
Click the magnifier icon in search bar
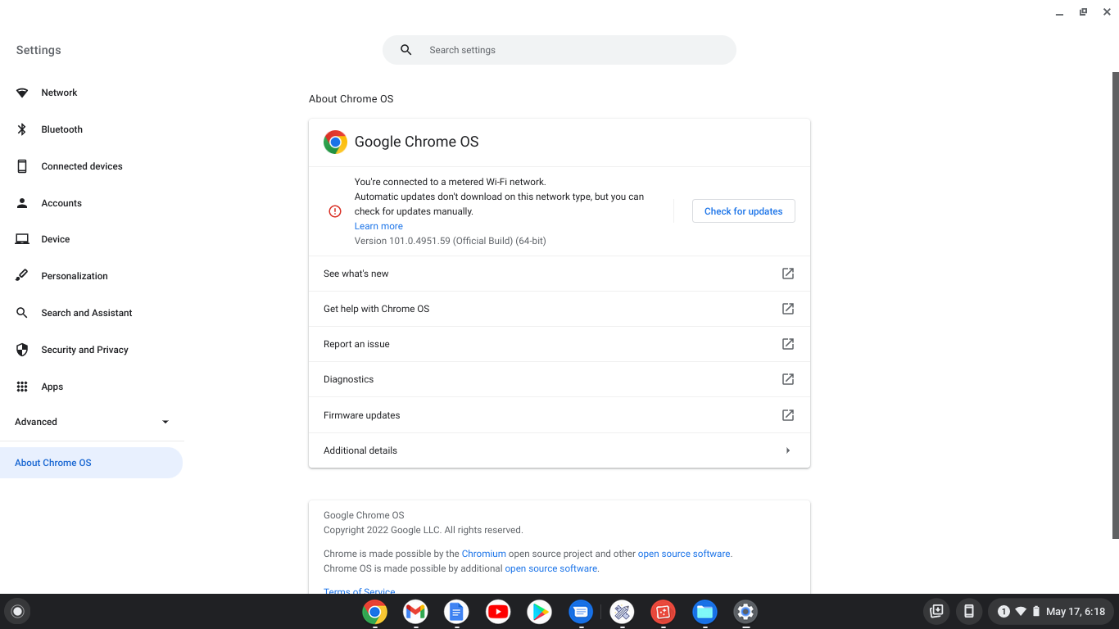coord(405,50)
